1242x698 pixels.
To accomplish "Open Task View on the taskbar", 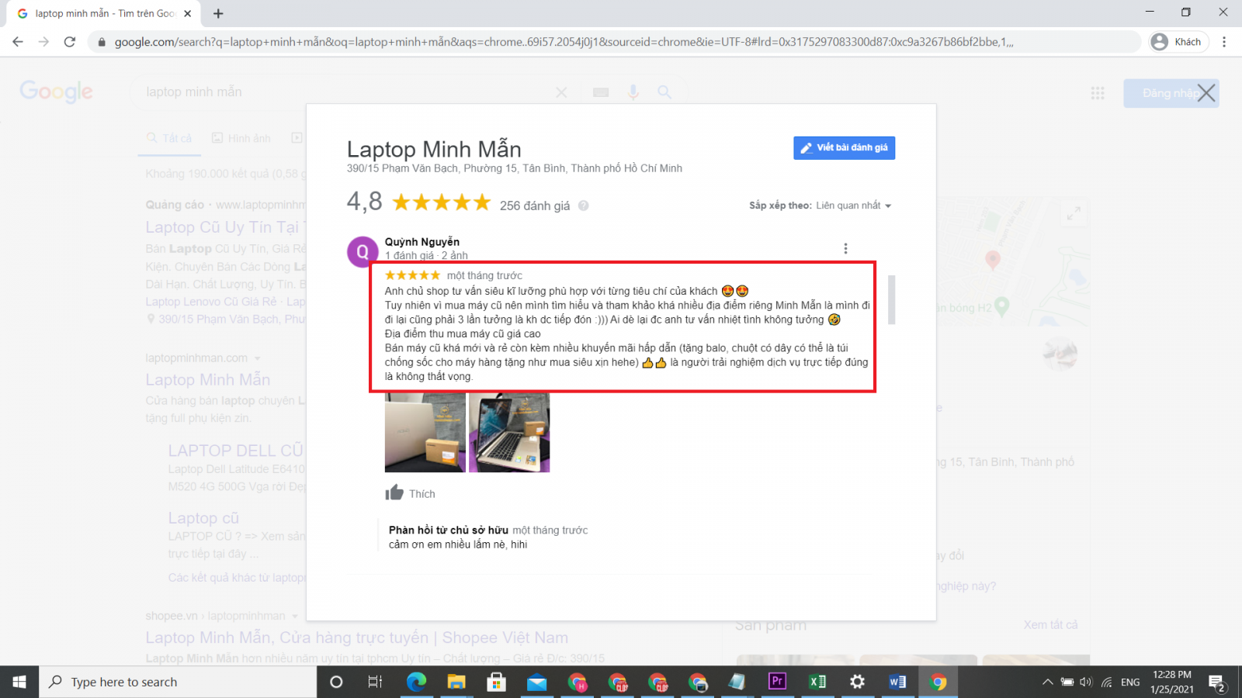I will click(x=375, y=682).
